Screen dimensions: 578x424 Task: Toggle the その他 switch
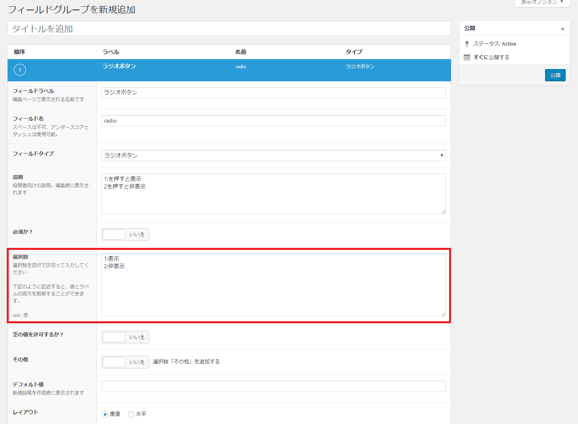click(x=125, y=362)
